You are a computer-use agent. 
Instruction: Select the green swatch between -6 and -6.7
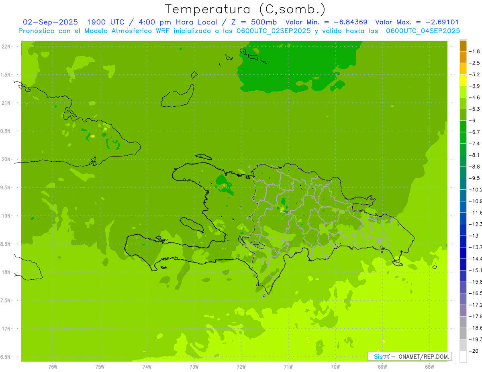point(463,126)
